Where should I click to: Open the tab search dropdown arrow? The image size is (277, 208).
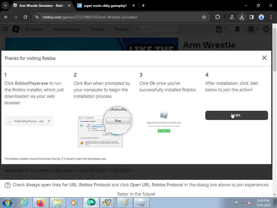pos(5,5)
